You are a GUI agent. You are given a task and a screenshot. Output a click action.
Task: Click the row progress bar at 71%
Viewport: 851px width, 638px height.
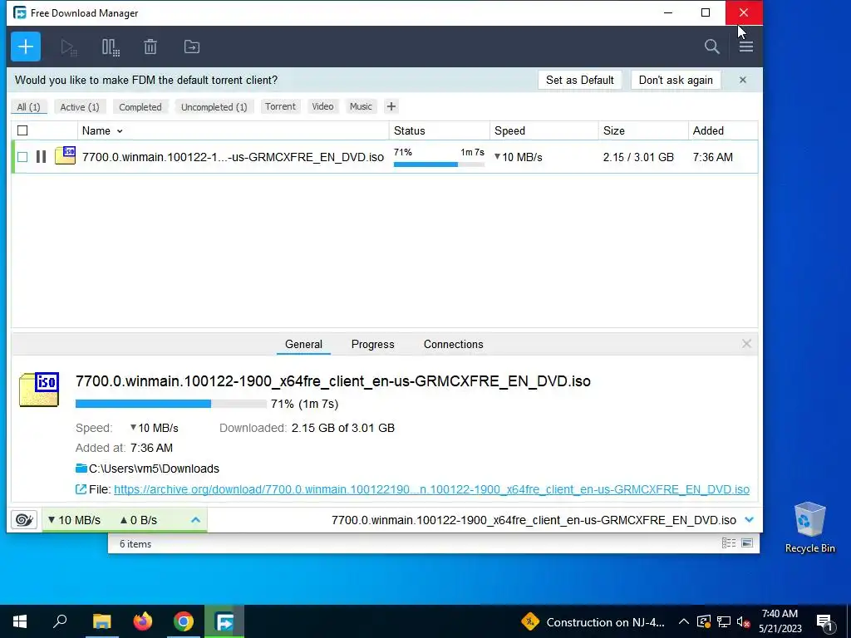coord(439,164)
